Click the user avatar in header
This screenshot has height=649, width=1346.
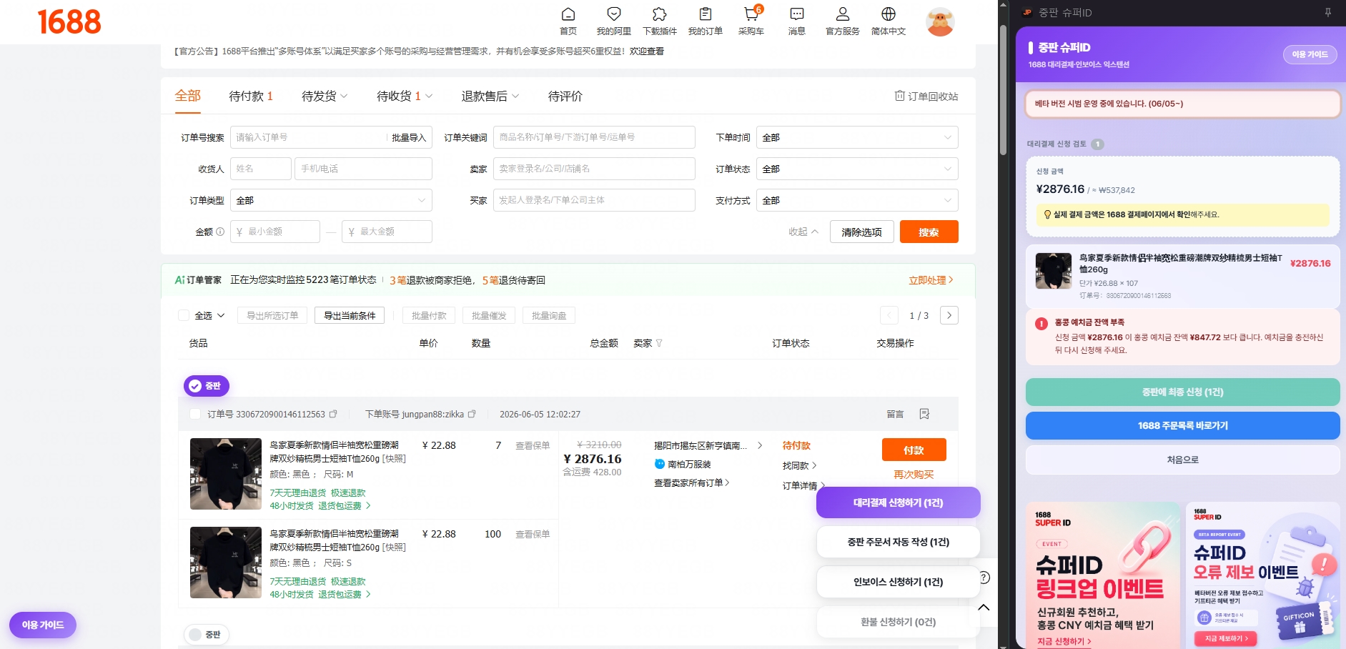(x=940, y=22)
